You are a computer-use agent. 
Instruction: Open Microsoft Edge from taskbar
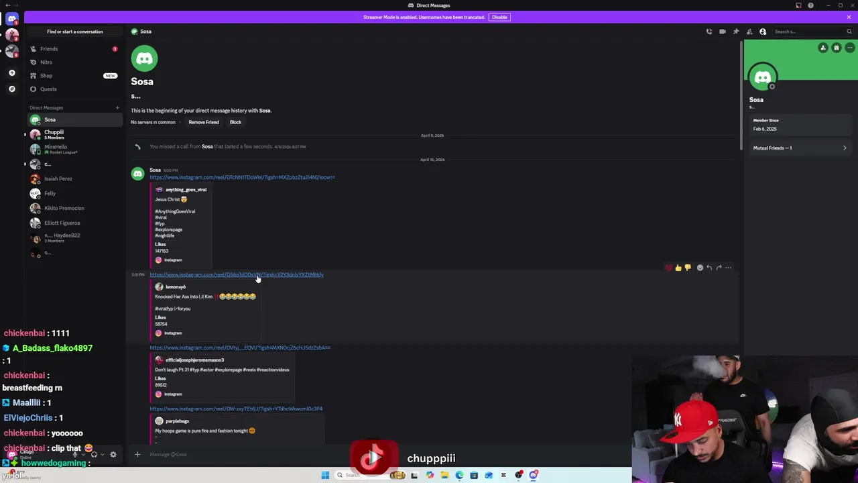tap(459, 475)
